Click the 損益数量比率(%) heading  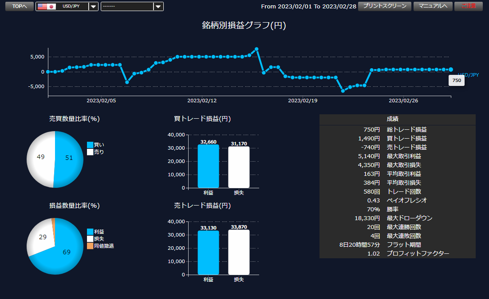pyautogui.click(x=74, y=206)
